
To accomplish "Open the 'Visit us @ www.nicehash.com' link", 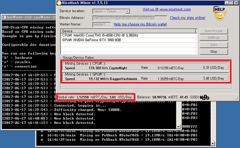I will (167, 9).
